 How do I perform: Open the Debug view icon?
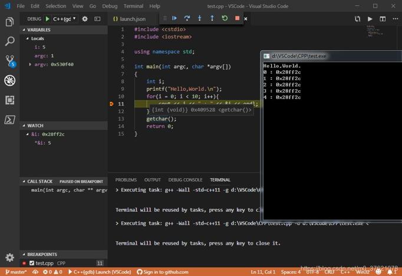tap(10, 81)
